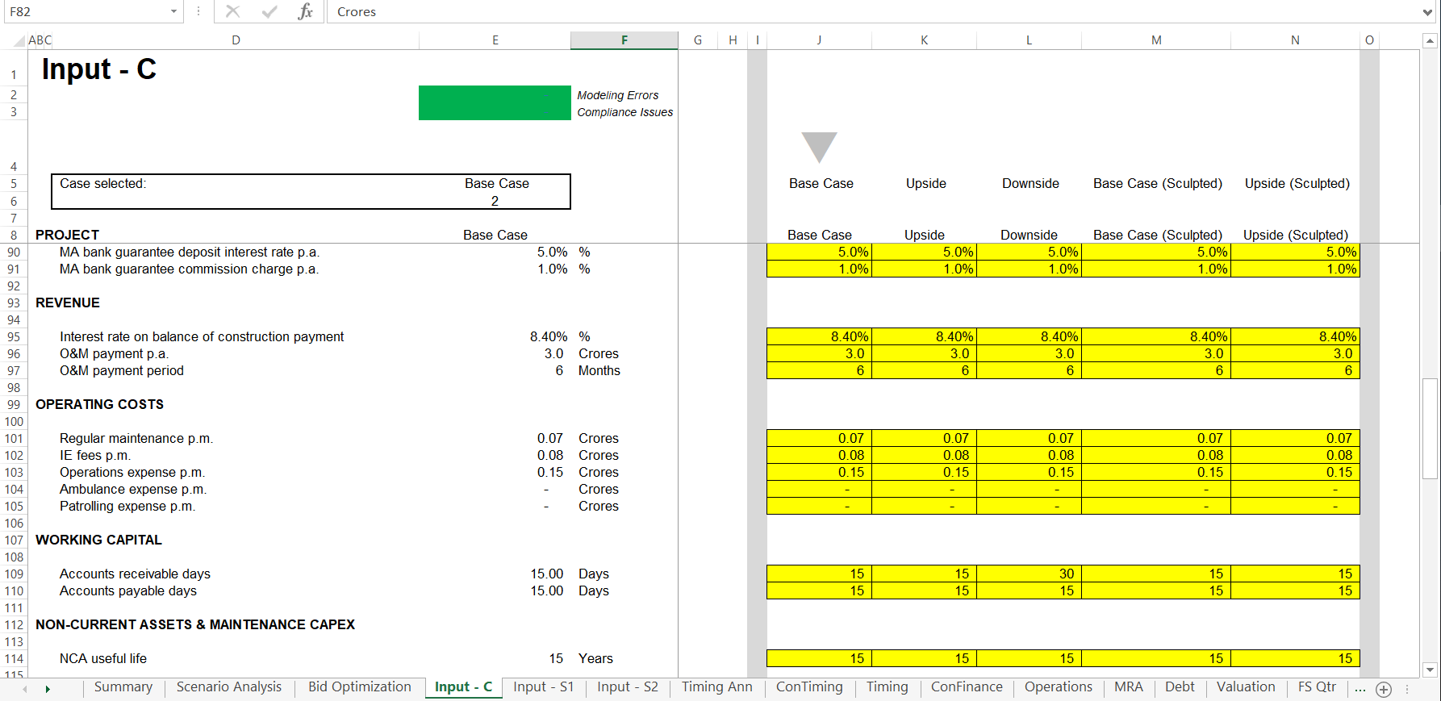Click the OPERATING COSTS heading
The height and width of the screenshot is (701, 1441).
99,404
